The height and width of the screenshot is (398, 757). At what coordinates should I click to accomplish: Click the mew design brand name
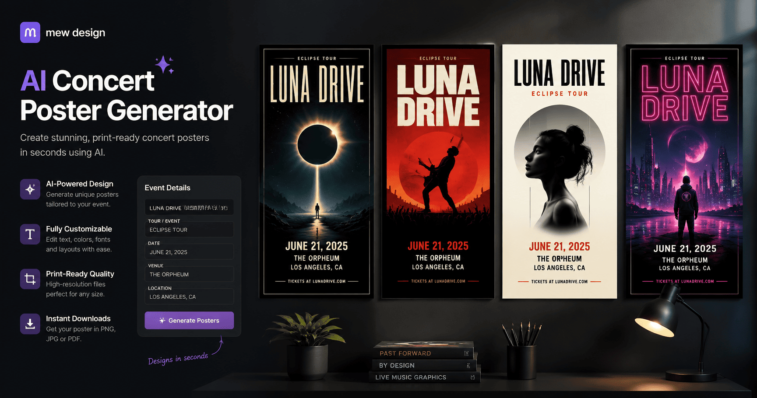[75, 33]
